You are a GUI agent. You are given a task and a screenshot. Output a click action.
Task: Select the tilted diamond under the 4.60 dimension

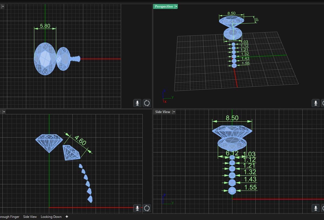(x=72, y=153)
